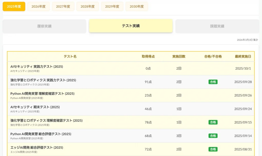Click 合格 badge for 強化学習とロボティクス 理解度確認テスト
Screen dimensions: 262x156
[213, 122]
